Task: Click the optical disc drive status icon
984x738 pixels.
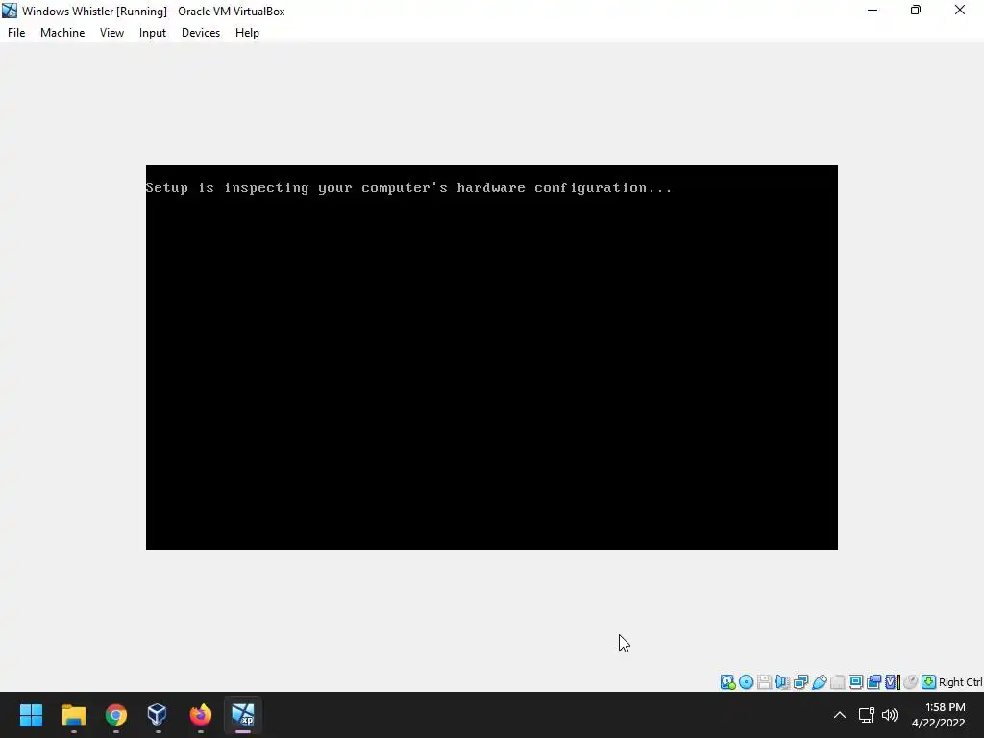Action: click(746, 682)
